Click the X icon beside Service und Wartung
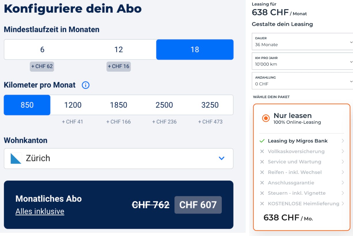The image size is (353, 236). click(262, 162)
